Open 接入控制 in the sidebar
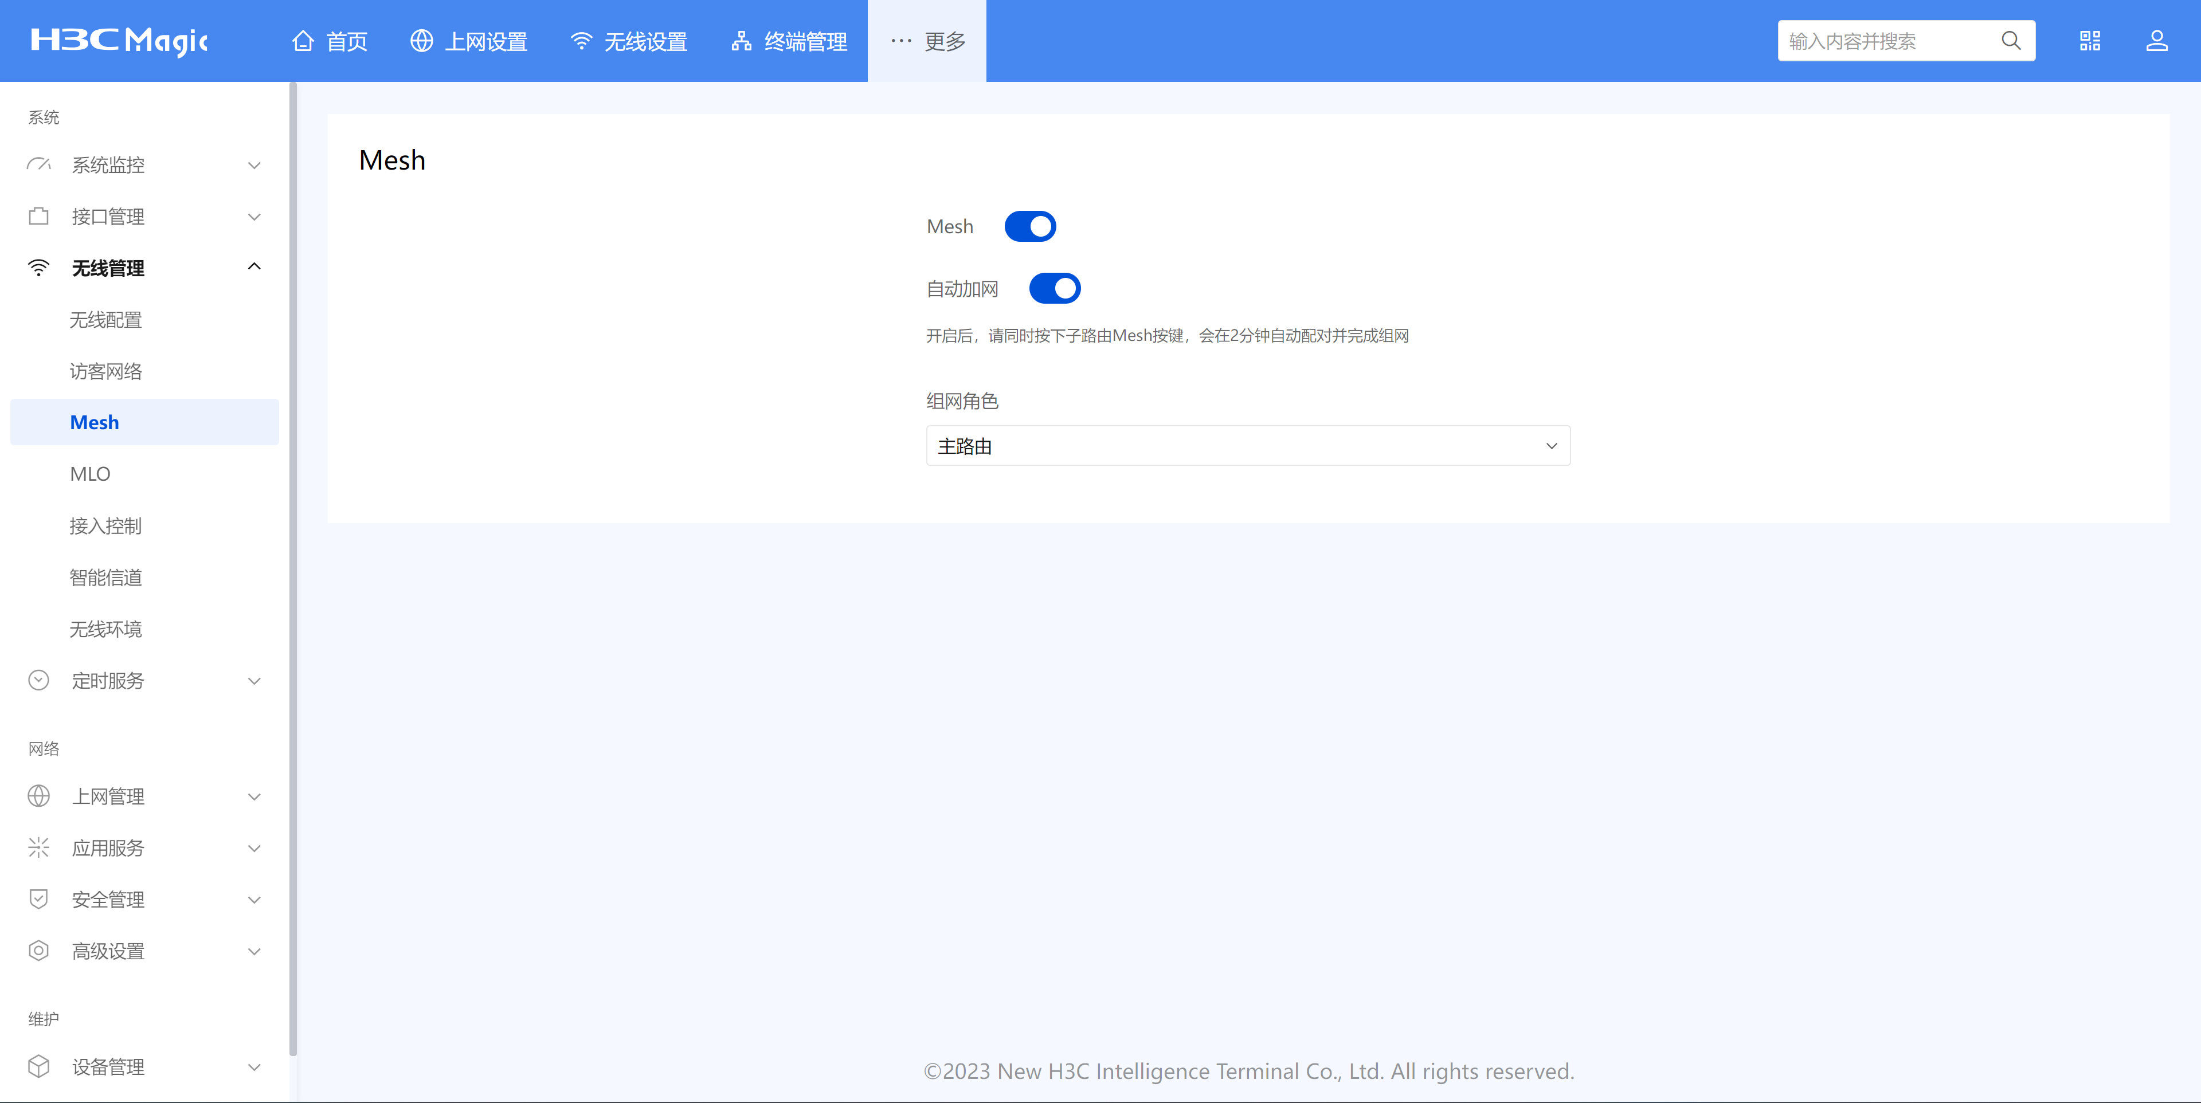2201x1103 pixels. point(144,525)
